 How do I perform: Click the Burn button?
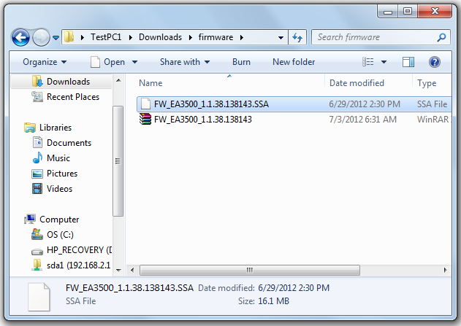pos(241,62)
